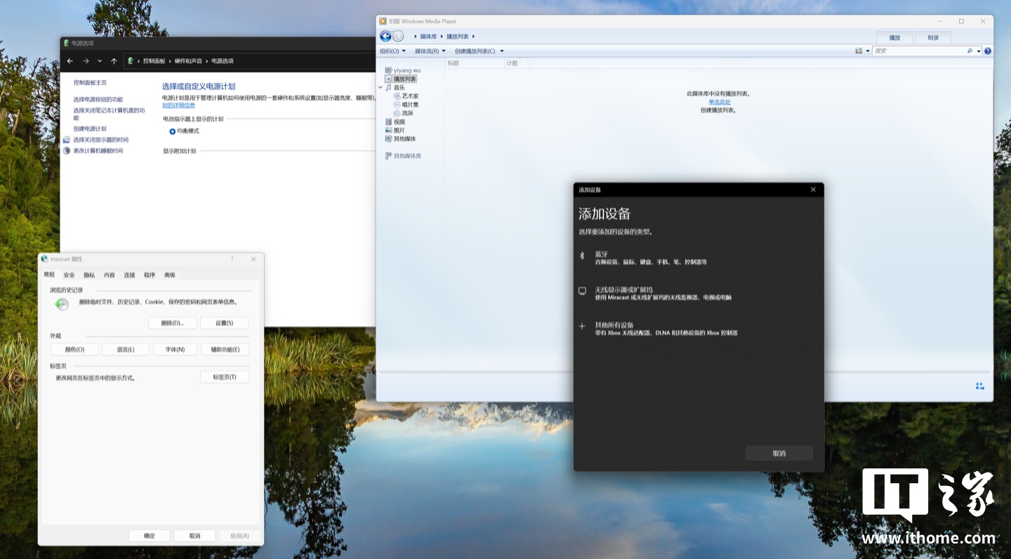Click the music note icon in Media Player library
The height and width of the screenshot is (559, 1011).
coord(388,88)
